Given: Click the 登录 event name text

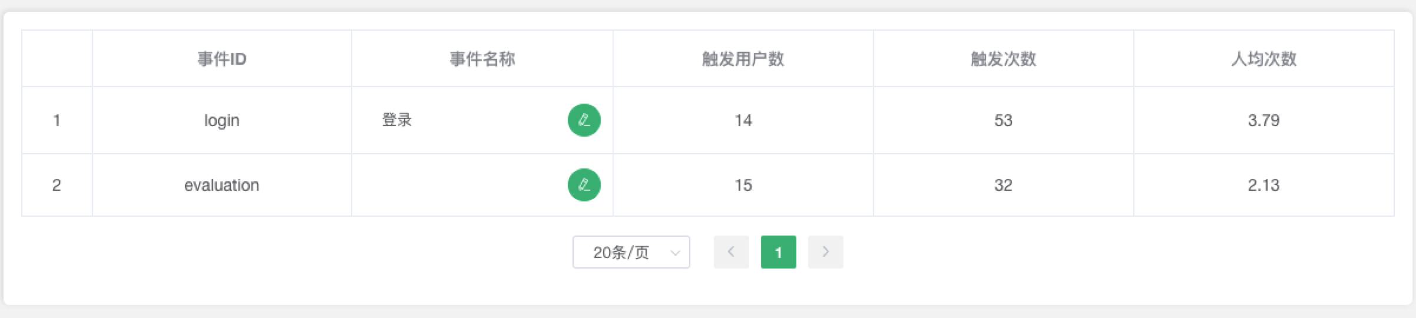Looking at the screenshot, I should 396,120.
